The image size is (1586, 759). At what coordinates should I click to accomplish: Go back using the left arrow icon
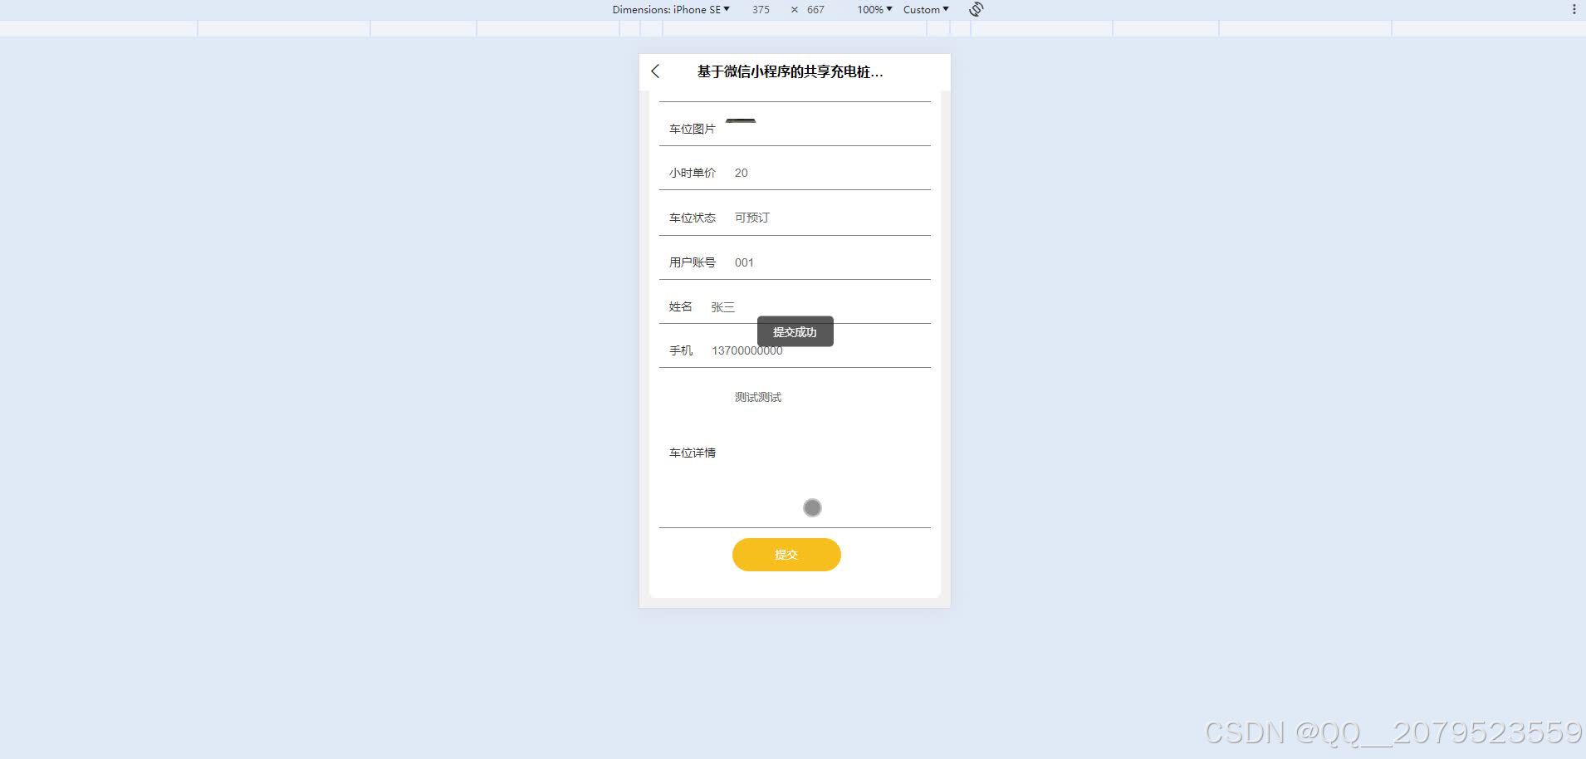tap(655, 71)
